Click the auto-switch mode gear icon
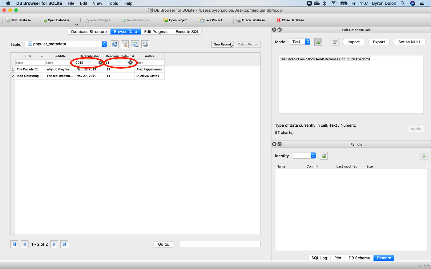The height and width of the screenshot is (269, 431). [318, 42]
